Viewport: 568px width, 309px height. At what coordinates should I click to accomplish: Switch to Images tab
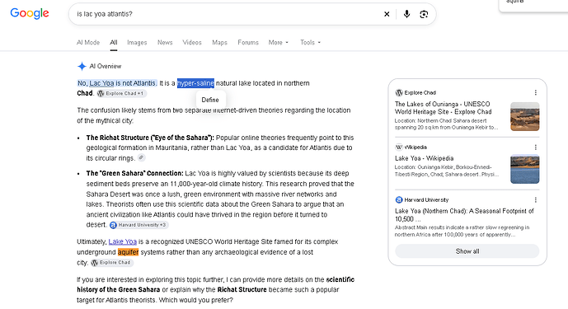tap(137, 42)
